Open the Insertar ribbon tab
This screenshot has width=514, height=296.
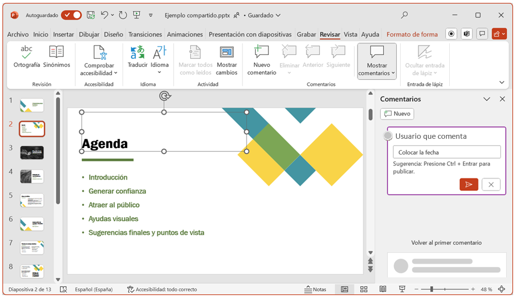click(63, 34)
